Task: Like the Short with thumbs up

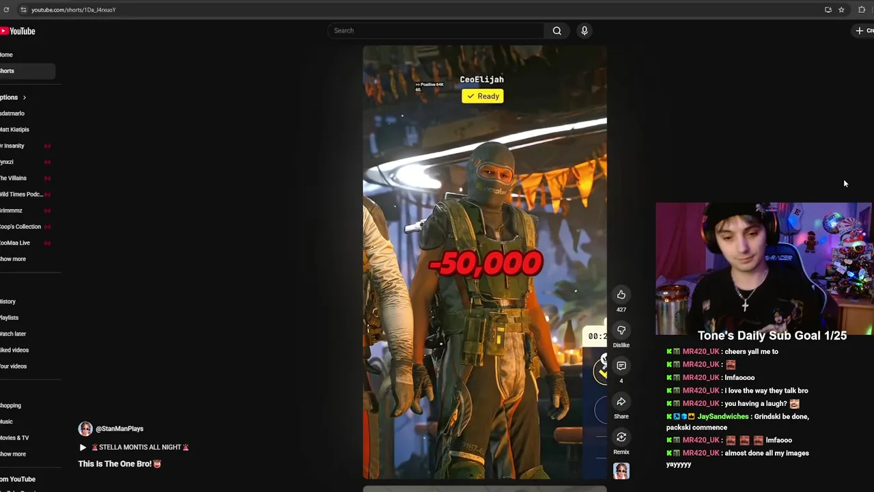Action: (621, 295)
